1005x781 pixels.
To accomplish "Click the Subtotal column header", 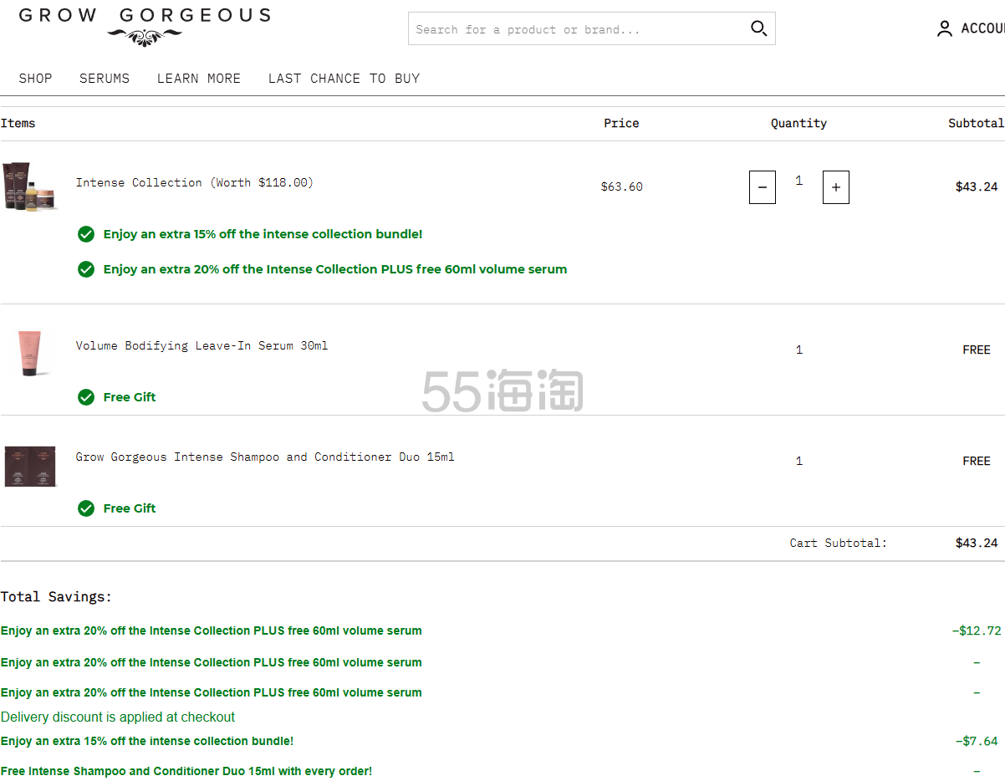I will tap(976, 123).
